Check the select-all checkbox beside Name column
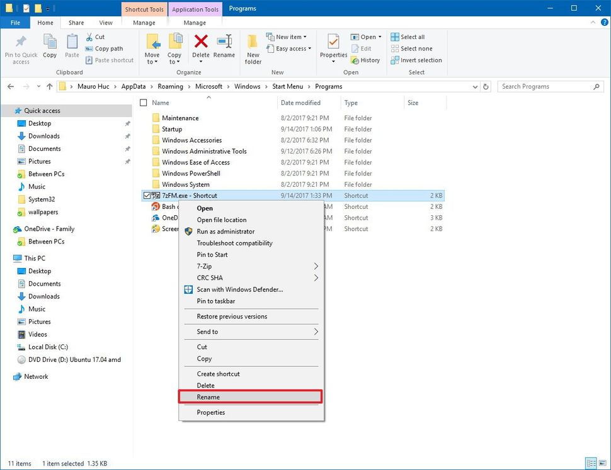The image size is (611, 470). point(144,103)
